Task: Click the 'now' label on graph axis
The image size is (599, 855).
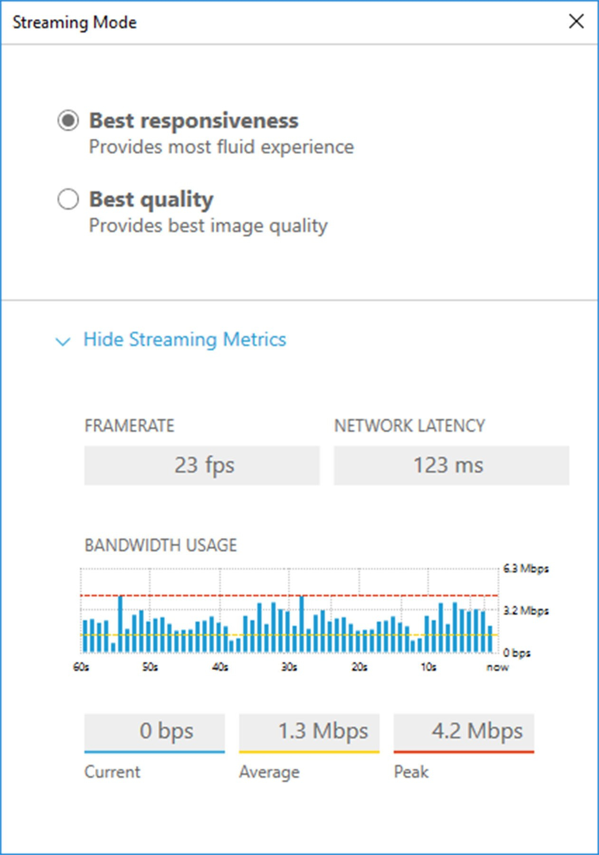Action: coord(497,667)
